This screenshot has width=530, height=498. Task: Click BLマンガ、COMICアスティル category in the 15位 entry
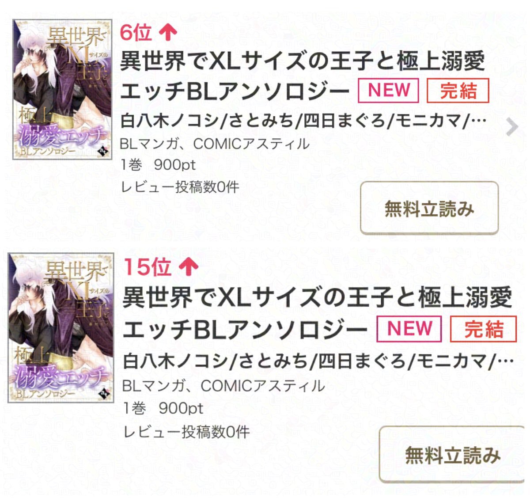(223, 386)
